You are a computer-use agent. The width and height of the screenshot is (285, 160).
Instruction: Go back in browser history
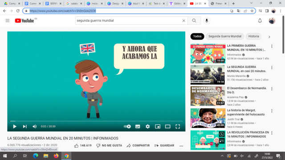coord(4,11)
